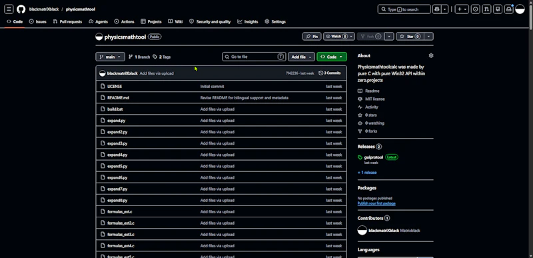Open the repositories icon in header

[498, 9]
